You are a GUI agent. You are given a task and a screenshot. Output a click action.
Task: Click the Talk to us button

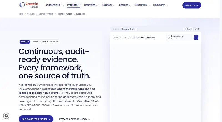tap(192, 5)
